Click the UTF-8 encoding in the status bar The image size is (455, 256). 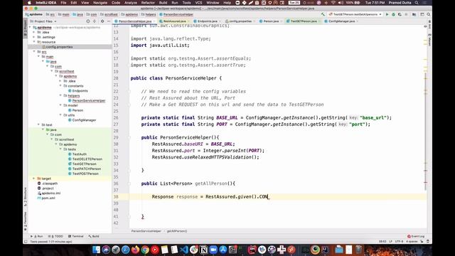coord(399,242)
